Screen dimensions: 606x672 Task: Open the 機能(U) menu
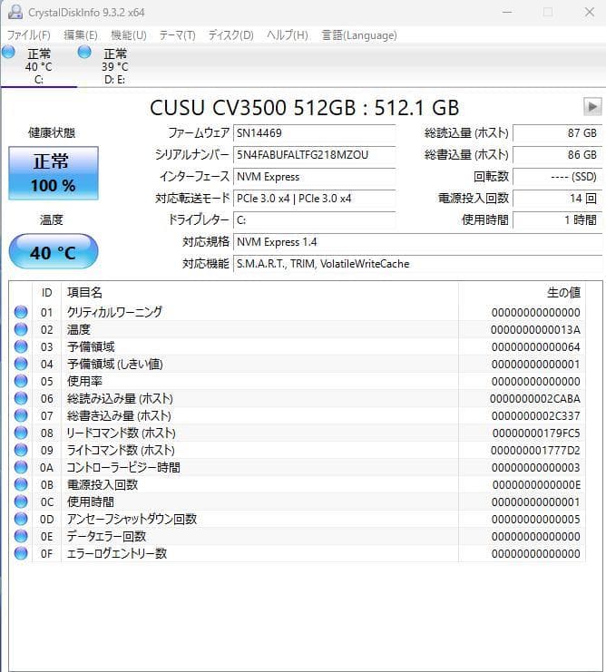pos(128,34)
